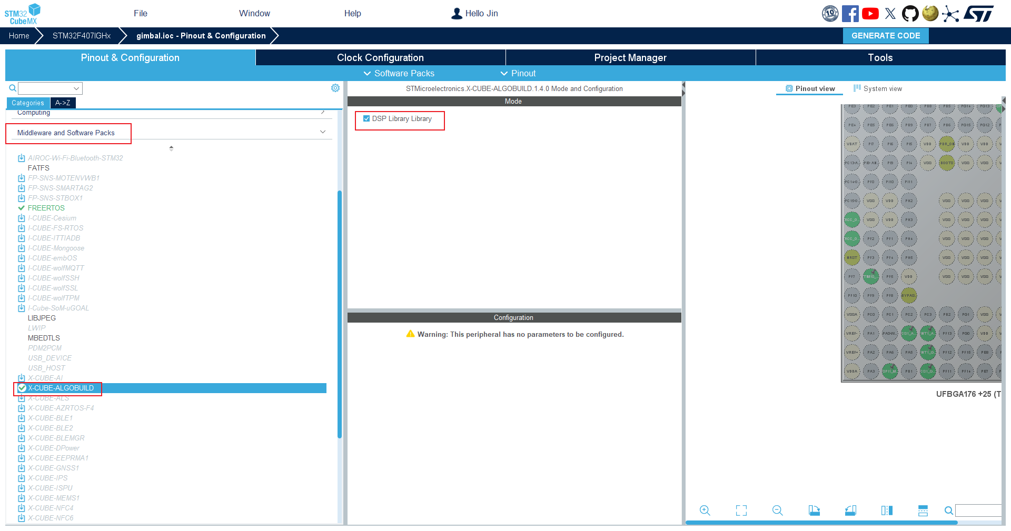Screen dimensions: 1011x531
Task: Uncheck the DSP Library Library checkbox
Action: point(366,119)
